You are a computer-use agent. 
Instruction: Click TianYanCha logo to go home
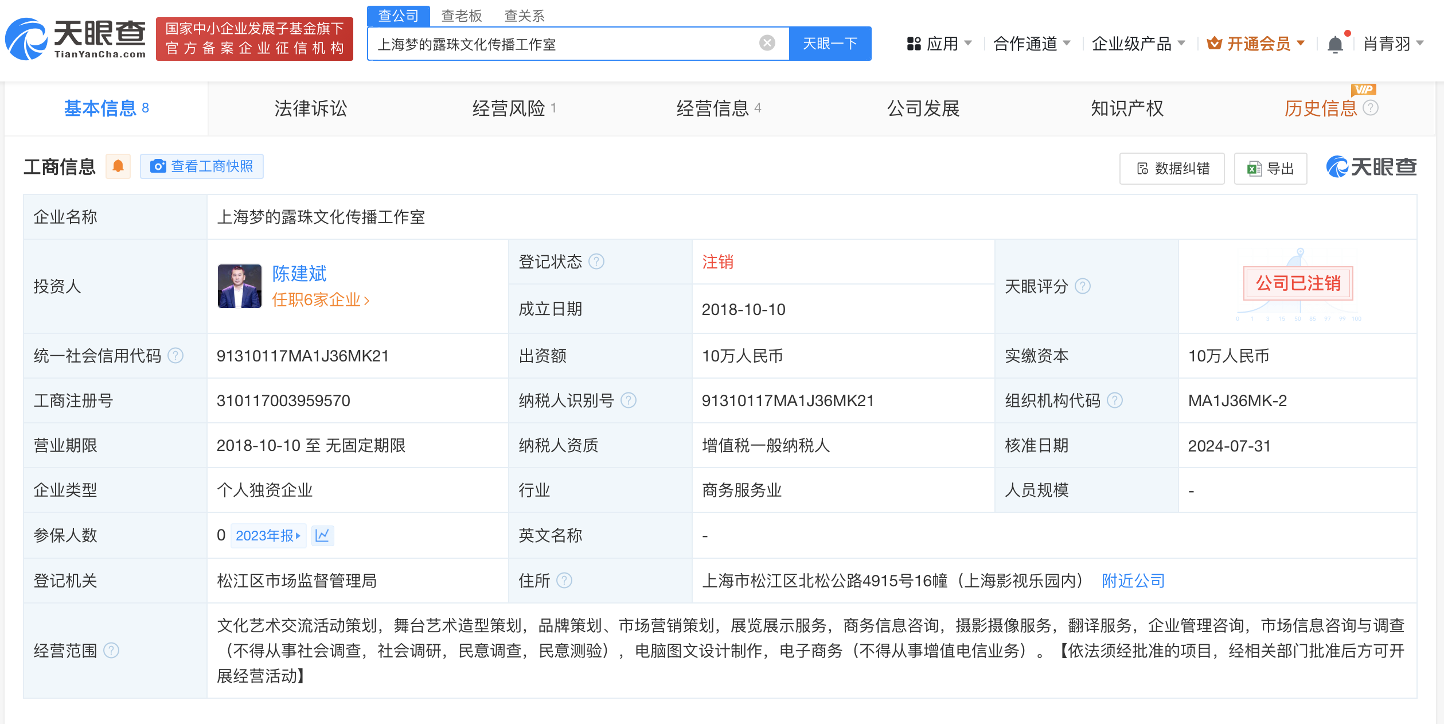76,39
